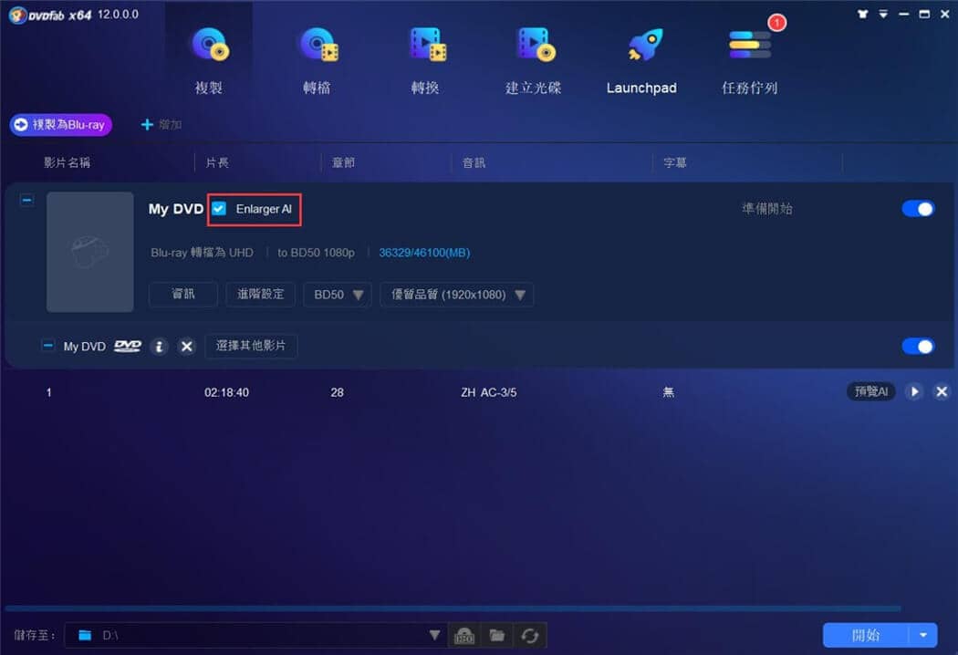The image size is (958, 655).
Task: Click the 預覽AI preview button
Action: point(871,391)
